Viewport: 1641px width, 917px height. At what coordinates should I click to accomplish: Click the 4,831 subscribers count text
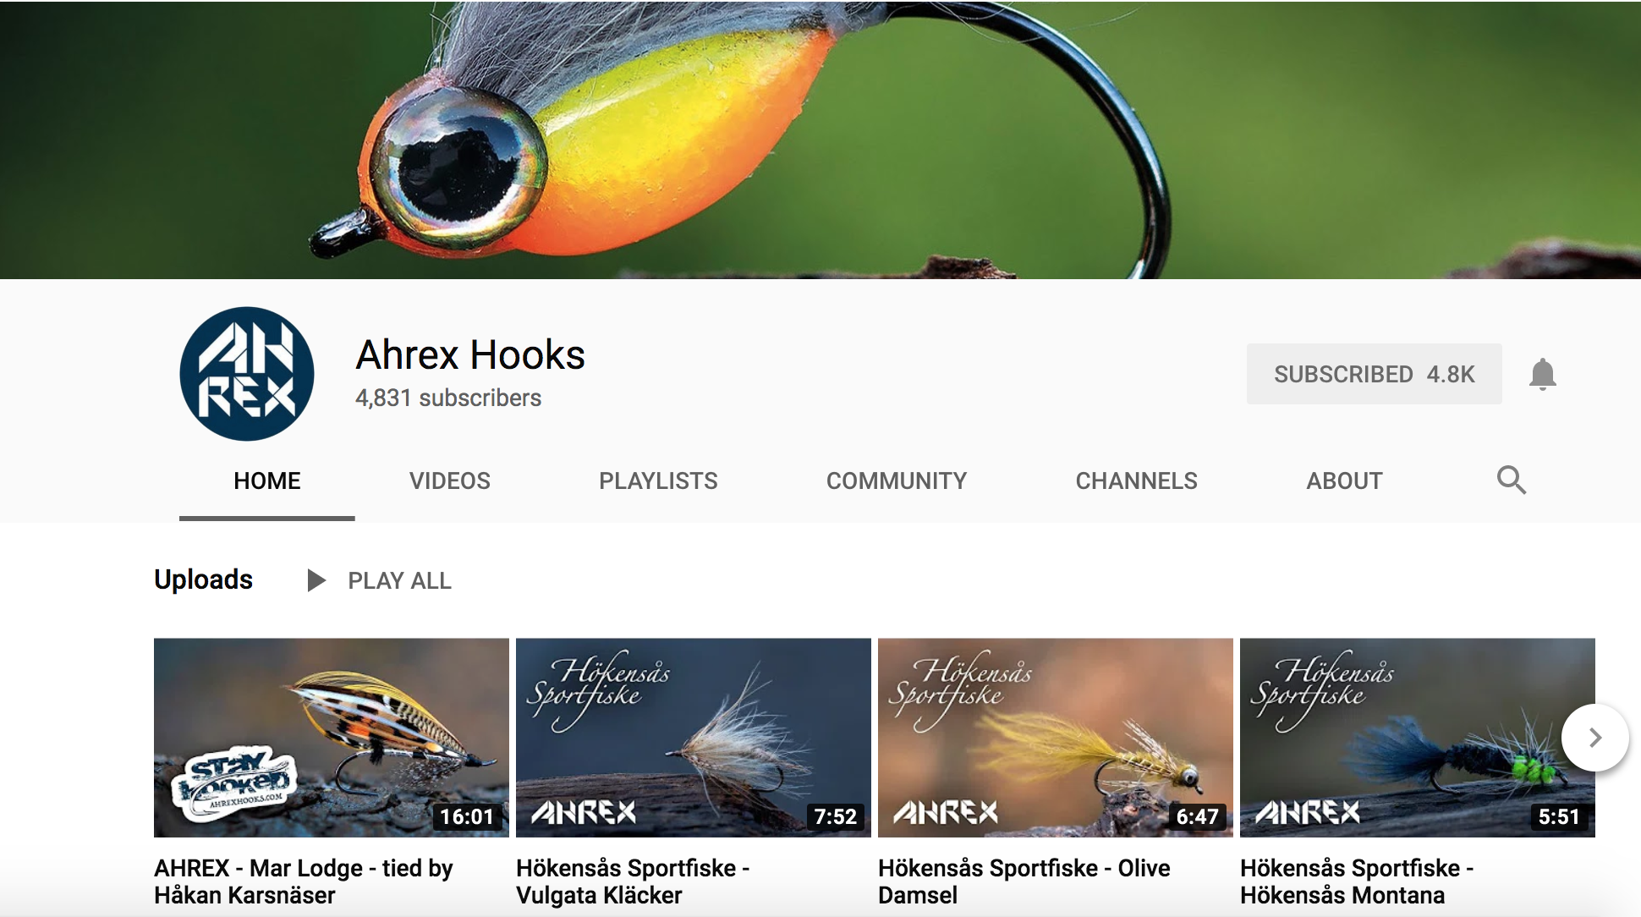(x=448, y=398)
